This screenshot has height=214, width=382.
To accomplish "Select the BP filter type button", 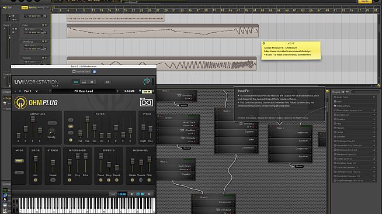I will (71, 126).
